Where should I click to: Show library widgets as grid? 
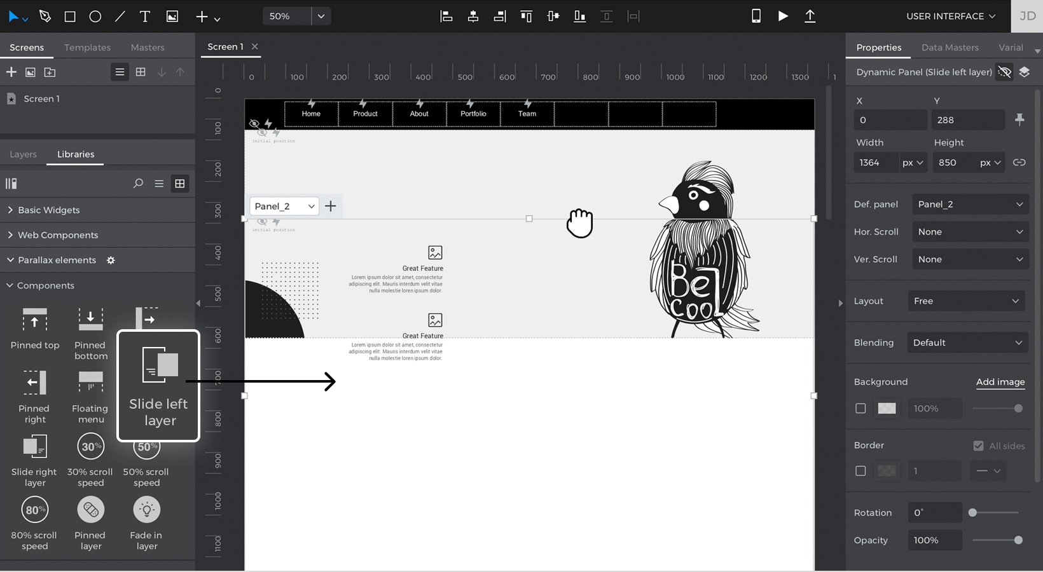point(180,184)
